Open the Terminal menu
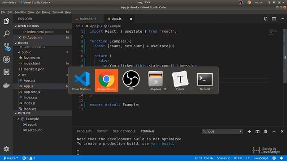Screen dimensions: 287x161 pos(58,12)
